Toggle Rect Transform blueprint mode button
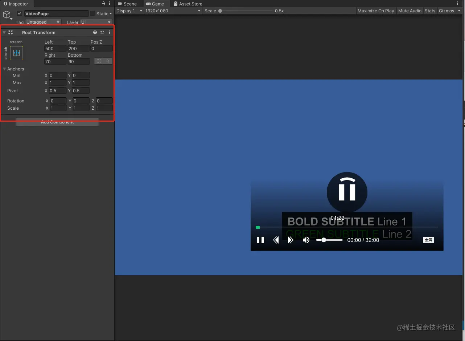This screenshot has height=341, width=465. tap(99, 61)
